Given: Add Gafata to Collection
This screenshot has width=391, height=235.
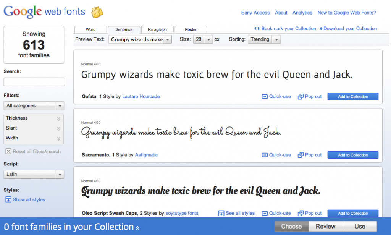Looking at the screenshot, I should click(353, 97).
